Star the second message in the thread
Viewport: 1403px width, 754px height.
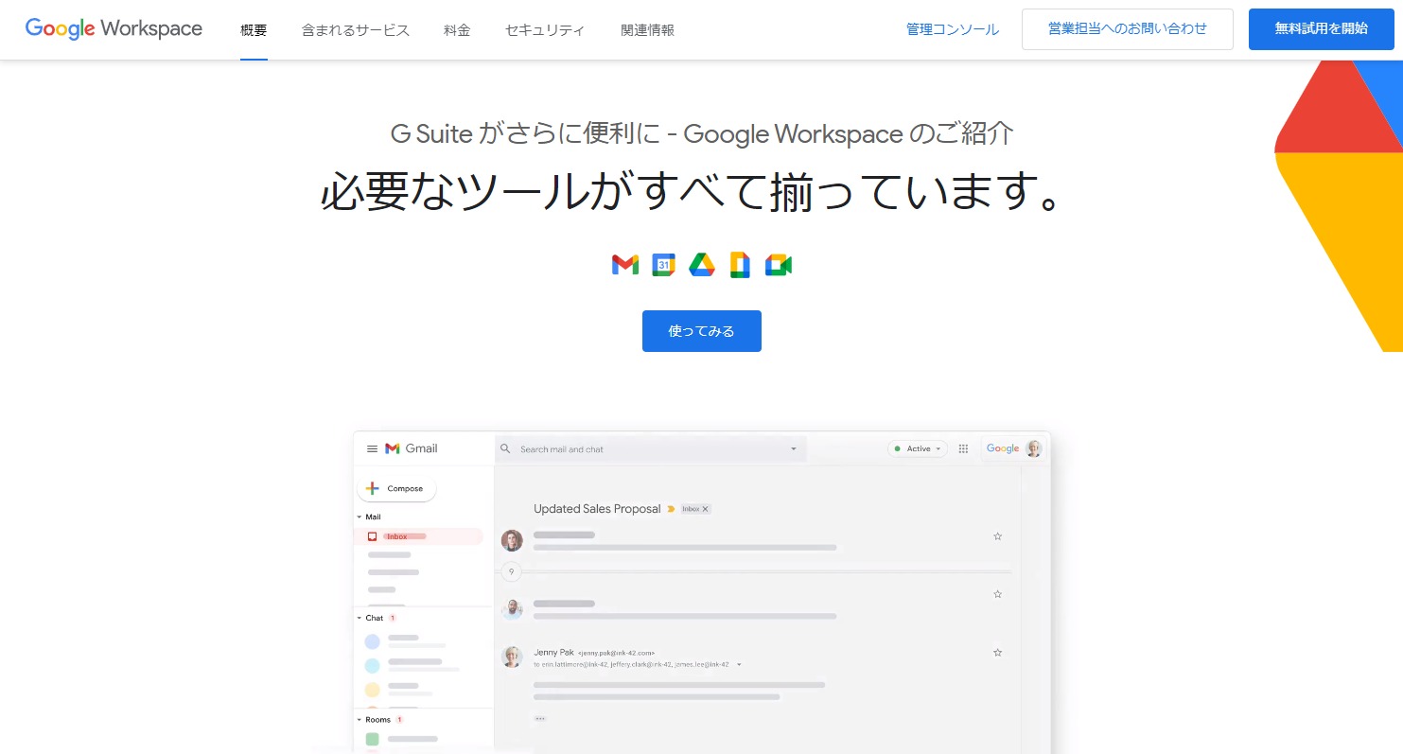(997, 594)
